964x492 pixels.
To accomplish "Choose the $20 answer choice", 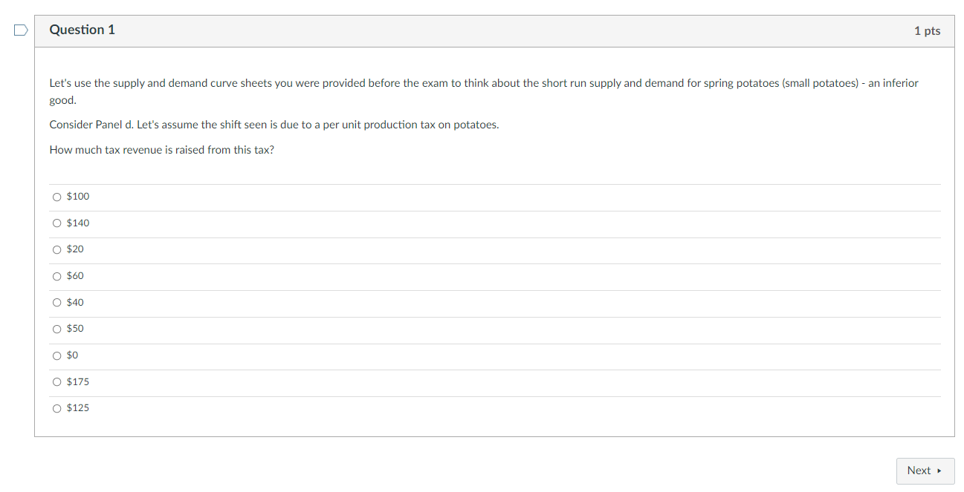I will pyautogui.click(x=57, y=249).
